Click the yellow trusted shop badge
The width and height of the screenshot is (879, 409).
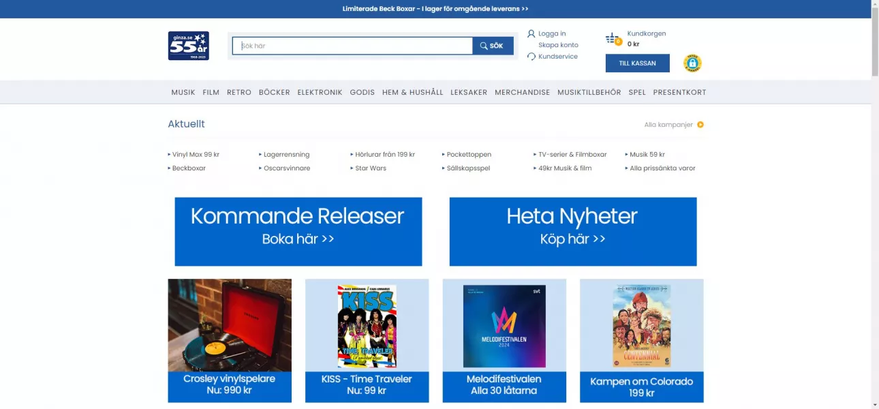pos(692,63)
